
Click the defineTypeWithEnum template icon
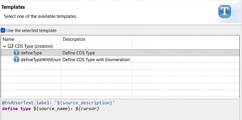(17, 59)
